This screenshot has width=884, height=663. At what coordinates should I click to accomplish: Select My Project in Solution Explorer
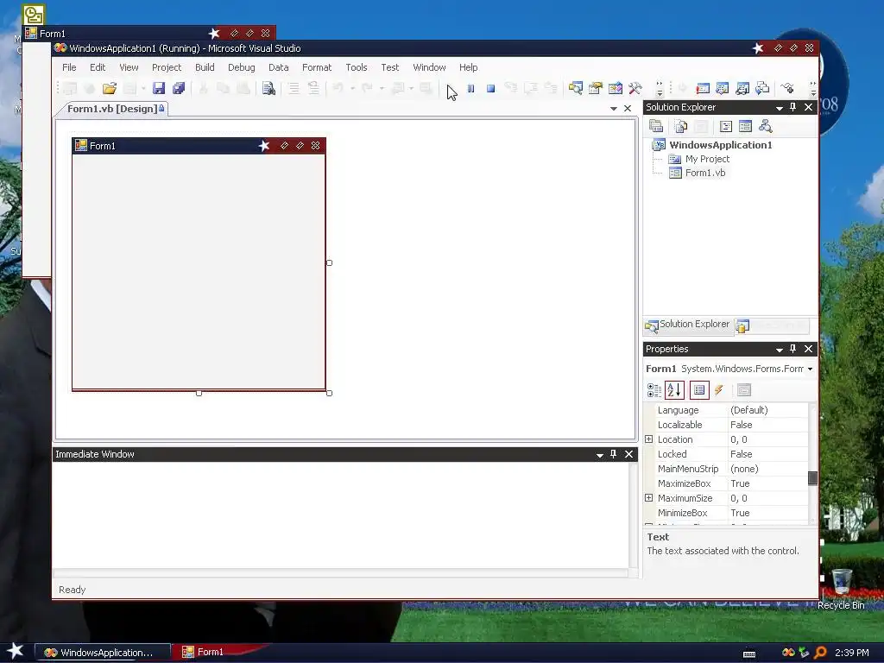(707, 159)
